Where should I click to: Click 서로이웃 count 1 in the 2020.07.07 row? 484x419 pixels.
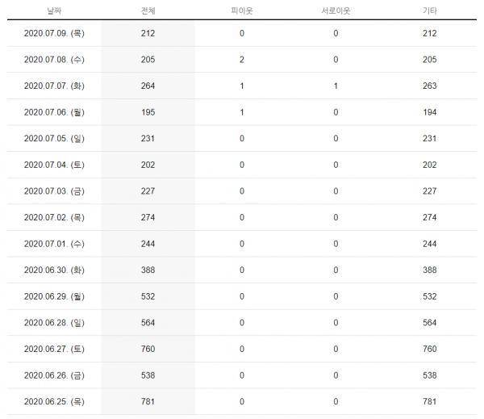click(336, 86)
